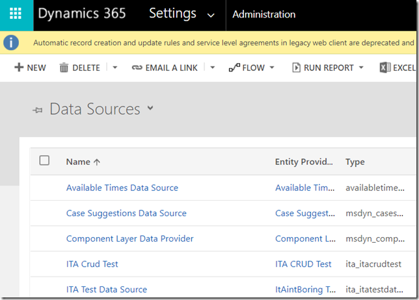This screenshot has height=300, width=419.
Task: Open the DELETE split-button dropdown arrow
Action: [x=115, y=68]
